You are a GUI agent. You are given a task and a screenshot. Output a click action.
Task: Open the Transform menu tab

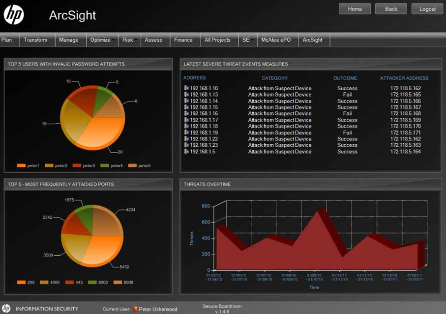coord(37,40)
